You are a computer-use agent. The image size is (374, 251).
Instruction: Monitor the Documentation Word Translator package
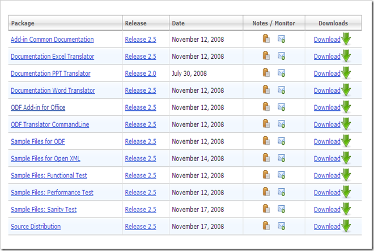[x=281, y=90]
